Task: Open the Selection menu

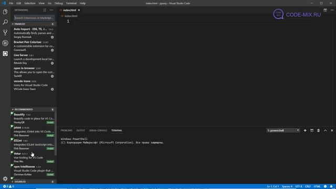Action: coord(30,3)
